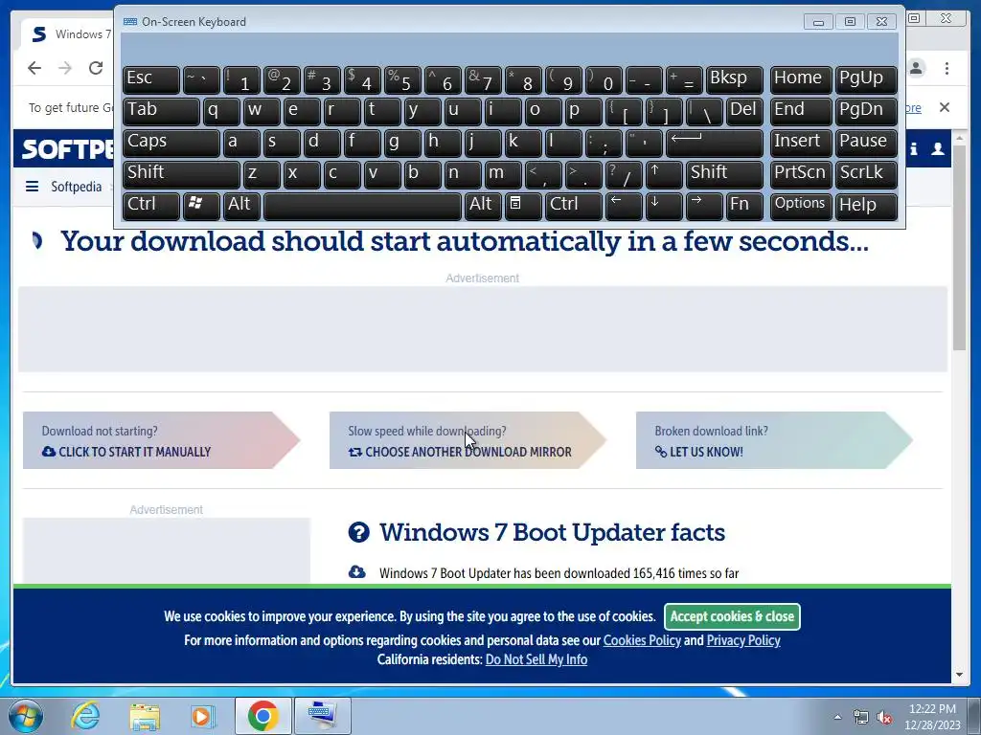The width and height of the screenshot is (981, 735).
Task: Click the Tab key on the keyboard
Action: pyautogui.click(x=161, y=111)
